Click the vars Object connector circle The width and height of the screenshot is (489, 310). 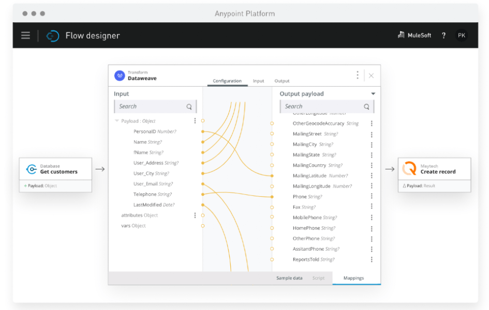click(x=203, y=226)
